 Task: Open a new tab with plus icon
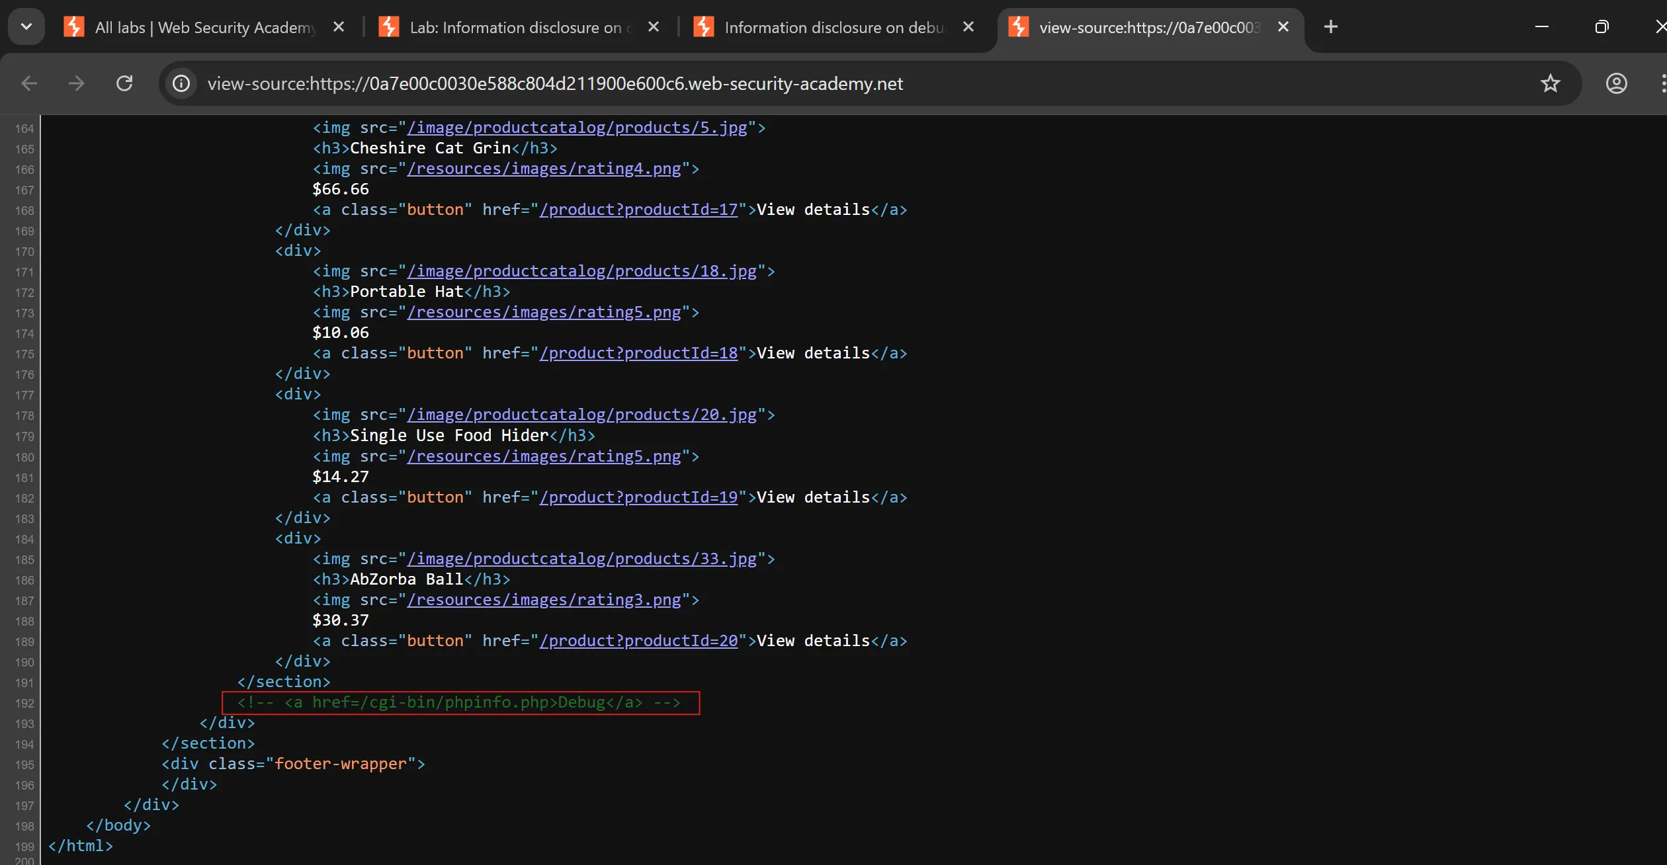click(x=1331, y=27)
